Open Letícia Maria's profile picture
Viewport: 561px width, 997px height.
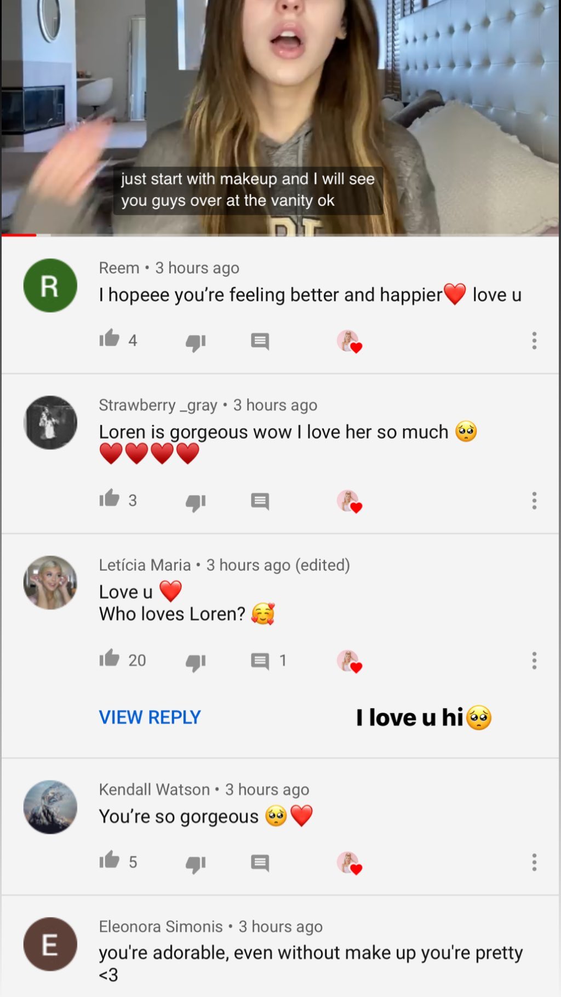pos(50,582)
